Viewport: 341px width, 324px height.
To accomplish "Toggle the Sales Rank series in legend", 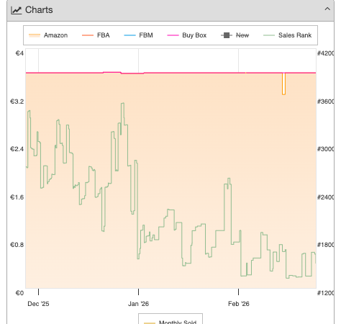I will pos(287,35).
